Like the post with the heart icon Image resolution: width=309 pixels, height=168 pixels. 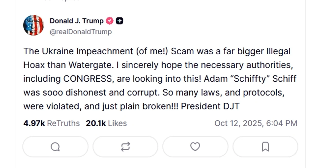tap(195, 147)
